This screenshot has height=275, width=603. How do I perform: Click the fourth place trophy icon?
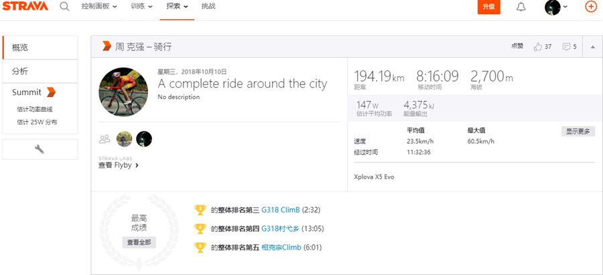200,229
